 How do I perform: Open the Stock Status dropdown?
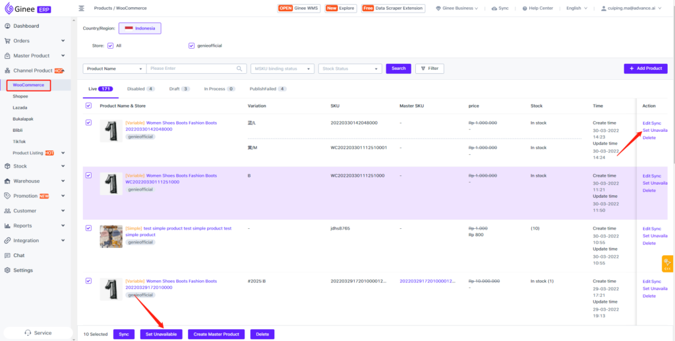tap(350, 69)
